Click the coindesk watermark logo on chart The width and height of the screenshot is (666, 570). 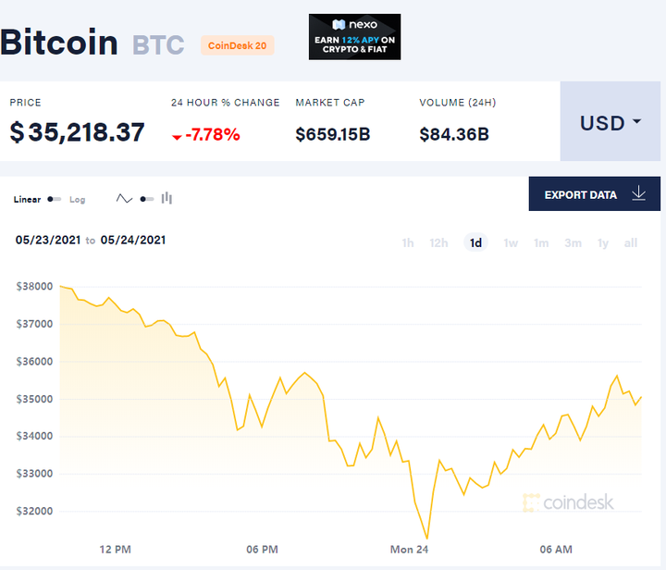tap(568, 502)
